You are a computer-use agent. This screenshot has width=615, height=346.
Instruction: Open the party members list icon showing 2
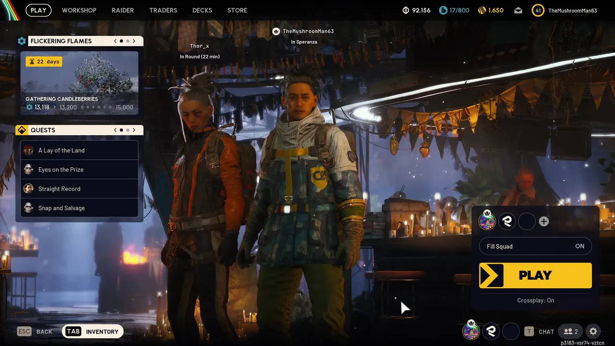point(571,331)
